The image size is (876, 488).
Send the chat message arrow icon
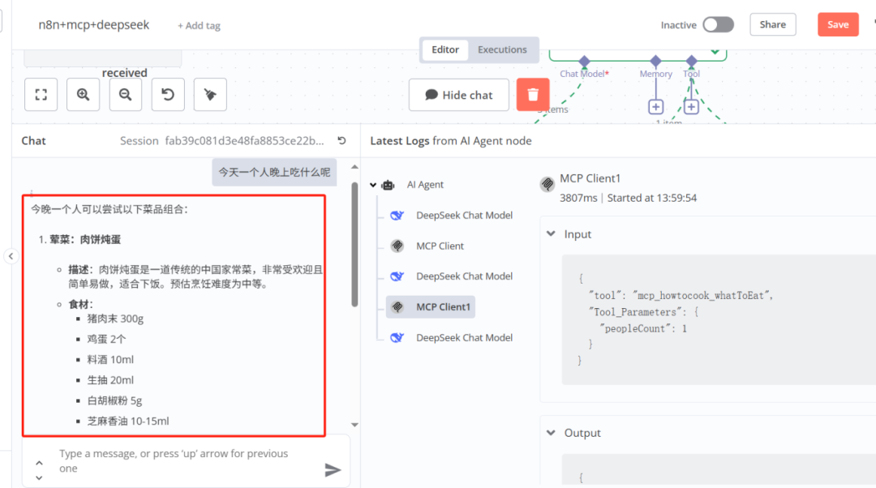click(333, 469)
